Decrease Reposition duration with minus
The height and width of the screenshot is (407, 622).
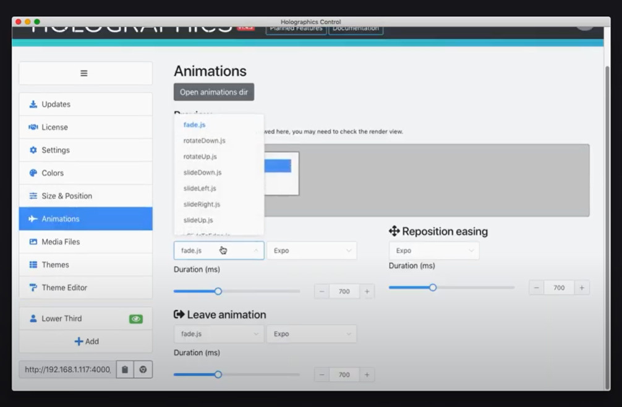pyautogui.click(x=536, y=288)
